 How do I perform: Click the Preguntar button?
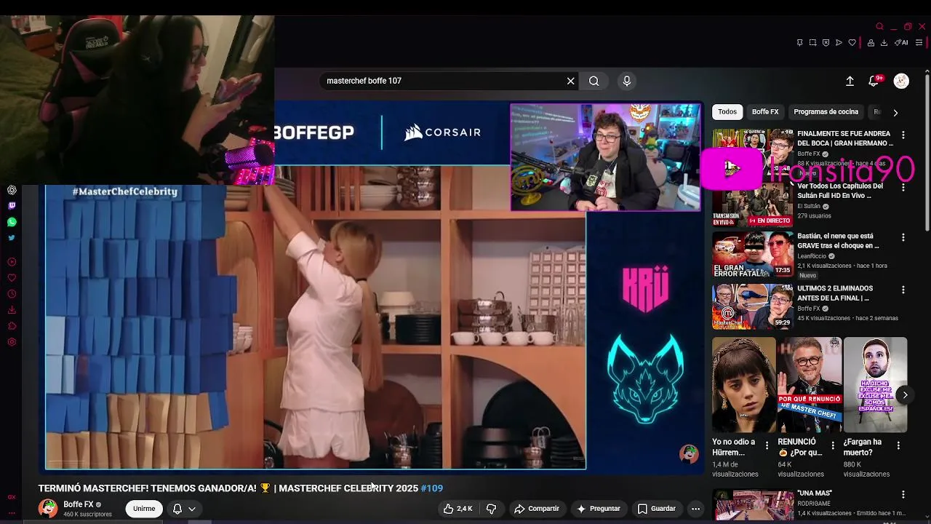pyautogui.click(x=598, y=509)
